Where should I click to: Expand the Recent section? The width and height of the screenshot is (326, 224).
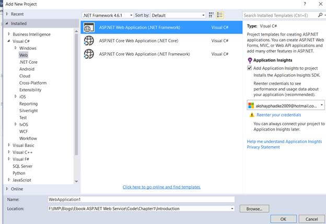(x=7, y=14)
